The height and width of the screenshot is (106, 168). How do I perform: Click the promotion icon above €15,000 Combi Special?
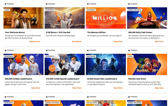[47, 50]
